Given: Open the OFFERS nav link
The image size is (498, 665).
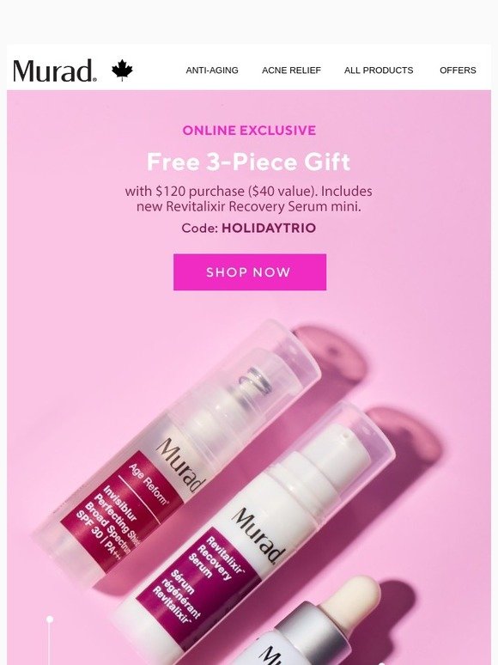Looking at the screenshot, I should pos(458,70).
